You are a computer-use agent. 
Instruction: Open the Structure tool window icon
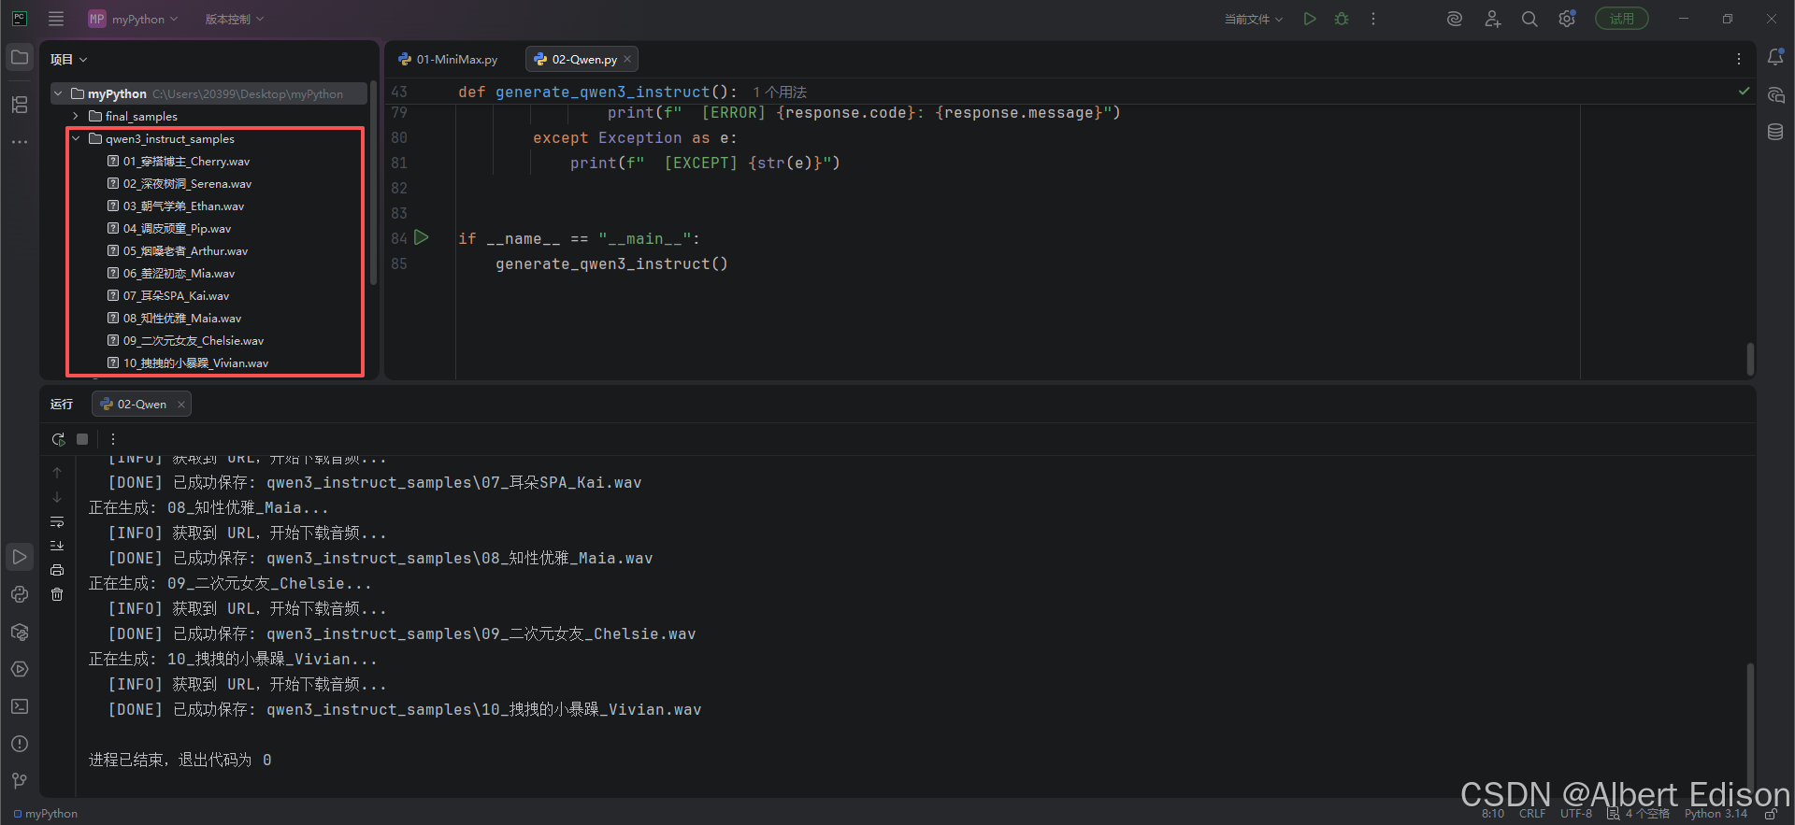pyautogui.click(x=19, y=105)
